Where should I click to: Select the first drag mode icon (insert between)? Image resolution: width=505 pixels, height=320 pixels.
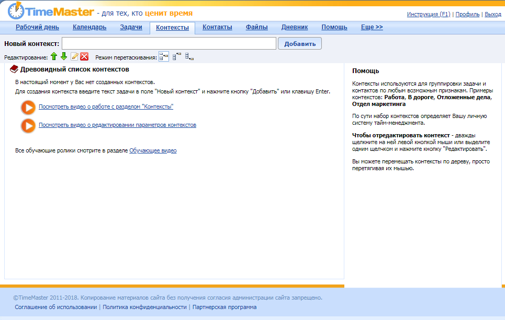click(x=164, y=57)
